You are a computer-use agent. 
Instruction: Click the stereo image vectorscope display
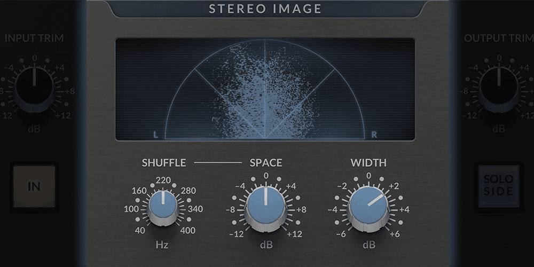point(265,89)
